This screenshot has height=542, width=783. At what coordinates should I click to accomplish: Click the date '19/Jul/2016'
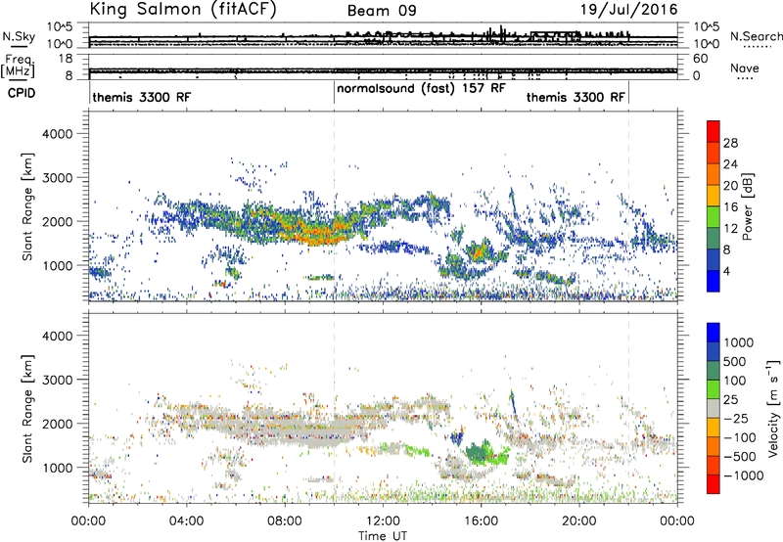click(x=628, y=9)
